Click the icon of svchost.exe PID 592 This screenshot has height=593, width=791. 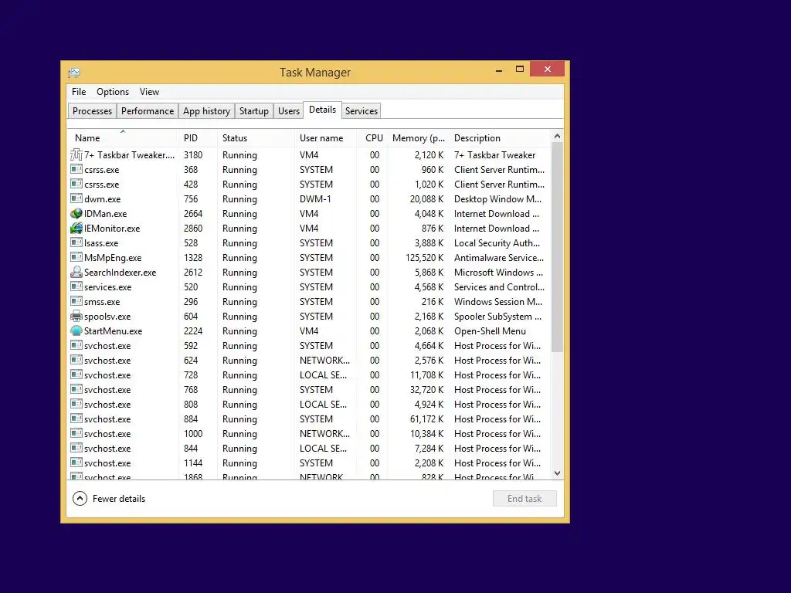(x=76, y=345)
